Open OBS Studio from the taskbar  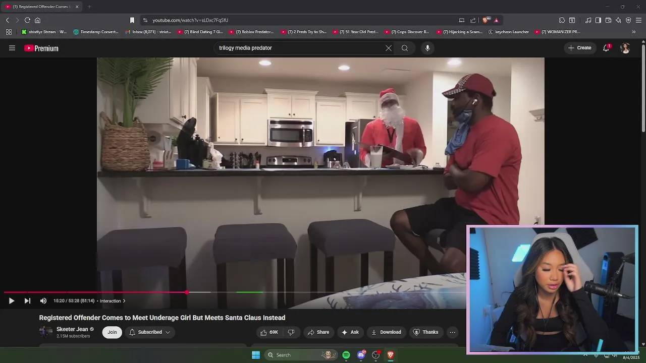(375, 355)
